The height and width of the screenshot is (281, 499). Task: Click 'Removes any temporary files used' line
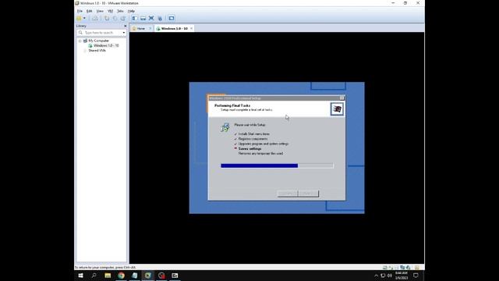(x=260, y=154)
